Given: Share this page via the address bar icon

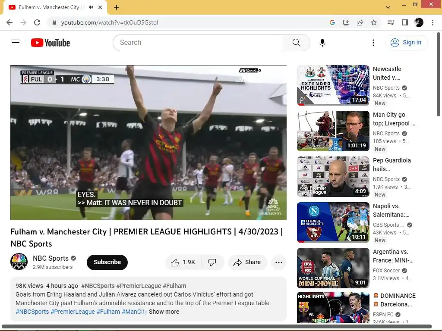Looking at the screenshot, I should tap(360, 22).
